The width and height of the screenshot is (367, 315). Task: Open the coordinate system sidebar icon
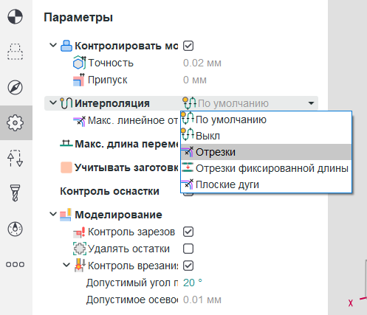click(x=15, y=17)
